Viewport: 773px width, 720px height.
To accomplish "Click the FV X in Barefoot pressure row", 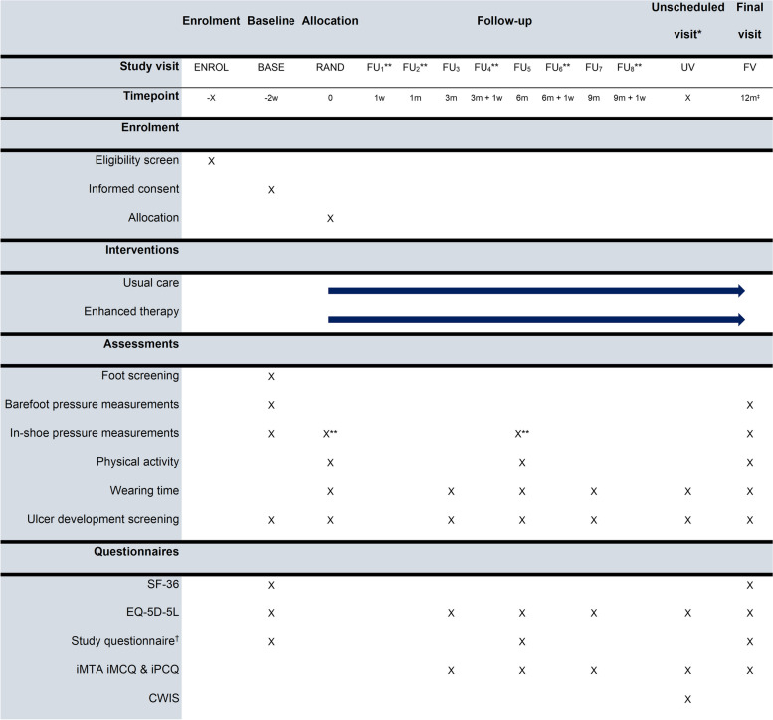I will point(750,405).
